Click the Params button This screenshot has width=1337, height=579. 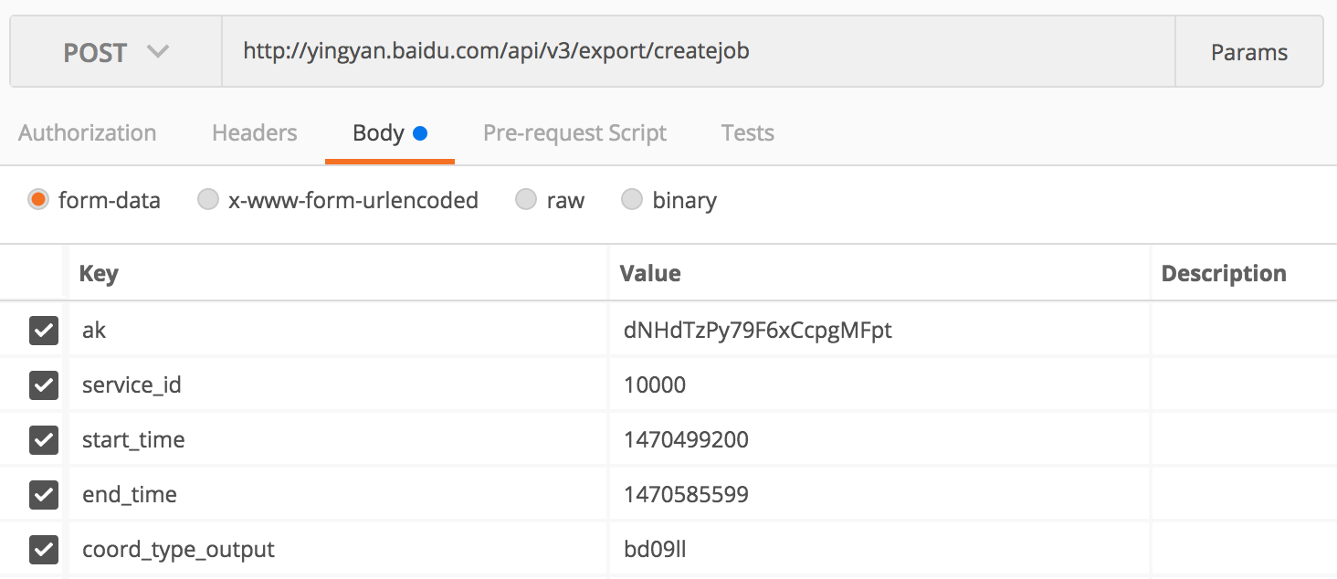click(x=1248, y=52)
